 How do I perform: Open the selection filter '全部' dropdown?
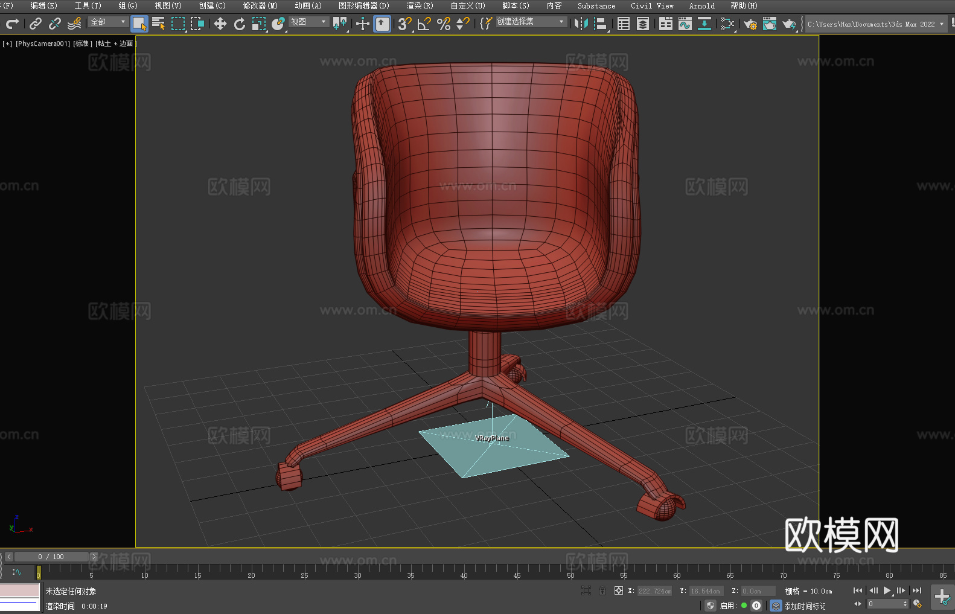pos(109,22)
